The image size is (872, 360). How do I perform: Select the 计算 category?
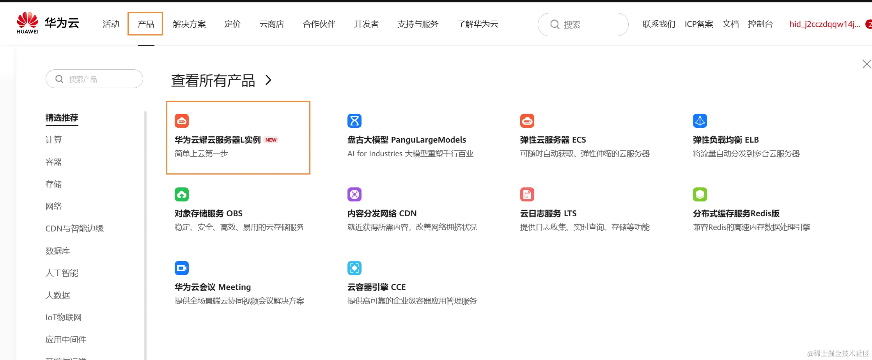click(x=53, y=140)
